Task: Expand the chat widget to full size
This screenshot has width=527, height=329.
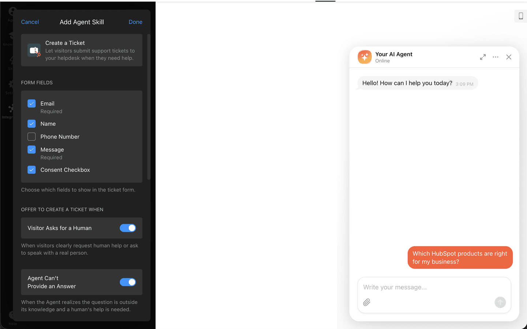Action: (483, 57)
